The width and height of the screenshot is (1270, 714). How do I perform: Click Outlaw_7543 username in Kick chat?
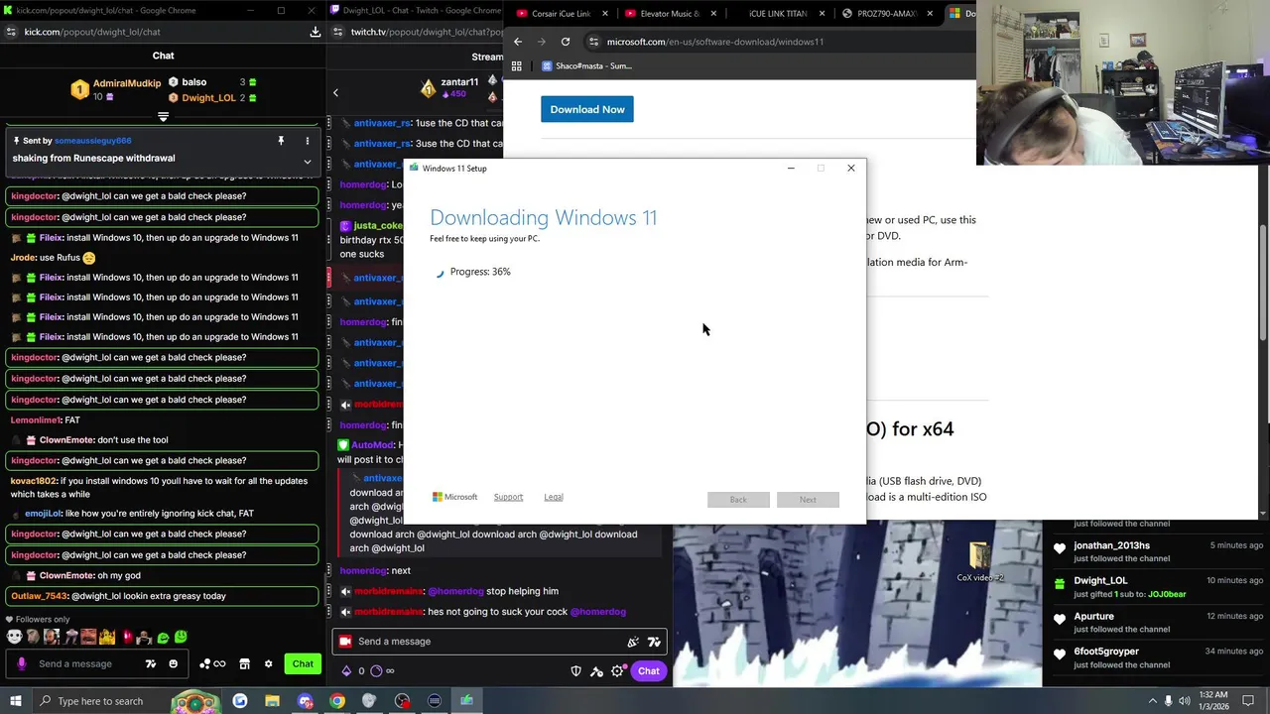tap(40, 596)
